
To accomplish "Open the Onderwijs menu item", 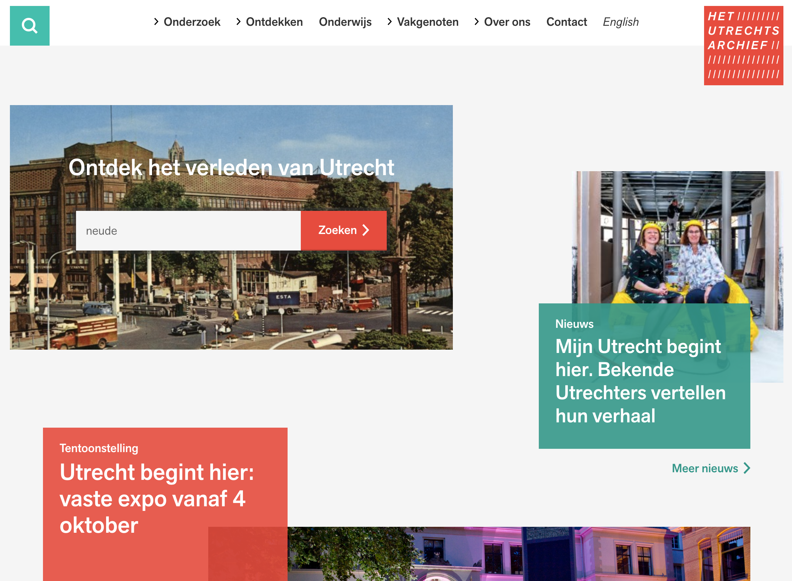I will click(345, 22).
